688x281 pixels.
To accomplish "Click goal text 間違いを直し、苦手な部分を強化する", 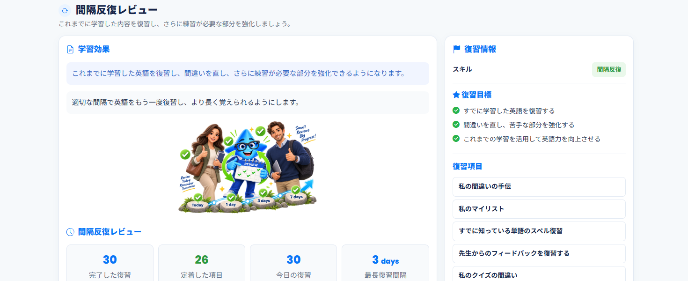I will tap(519, 125).
